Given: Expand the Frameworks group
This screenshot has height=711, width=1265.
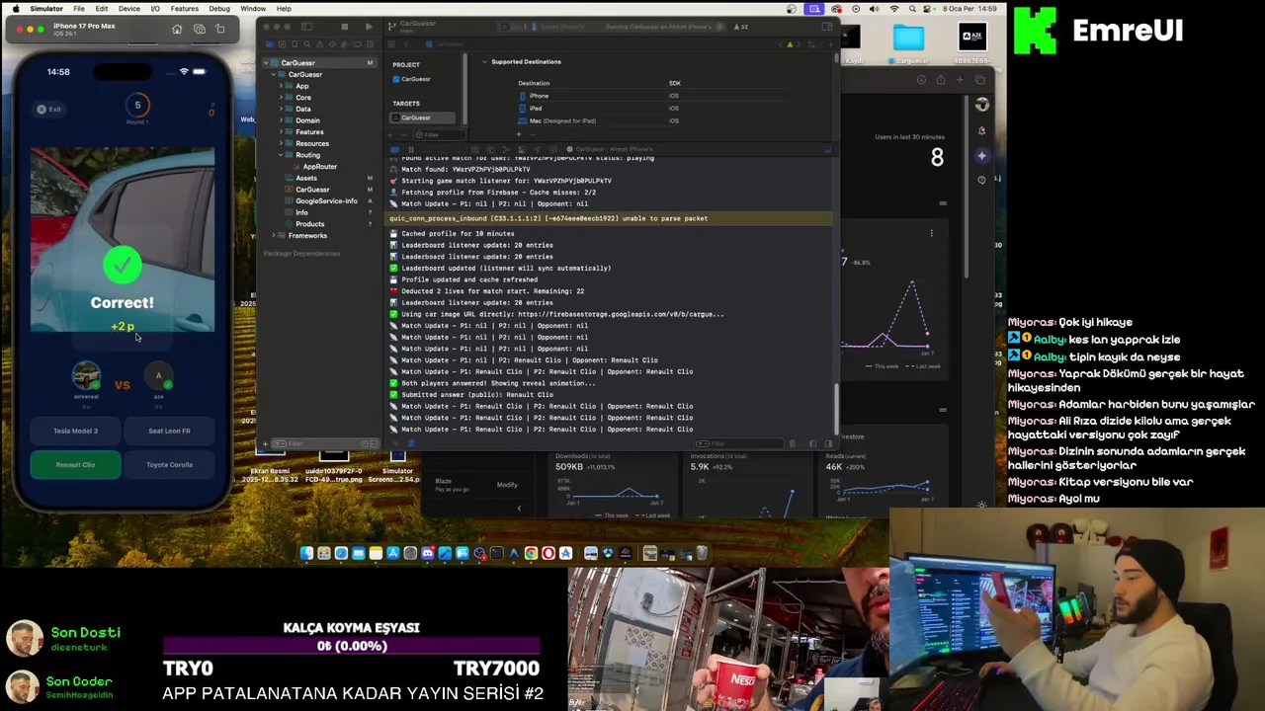Looking at the screenshot, I should [274, 236].
